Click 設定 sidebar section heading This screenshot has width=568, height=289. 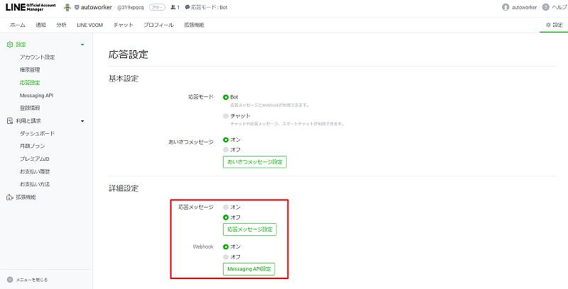(x=21, y=45)
